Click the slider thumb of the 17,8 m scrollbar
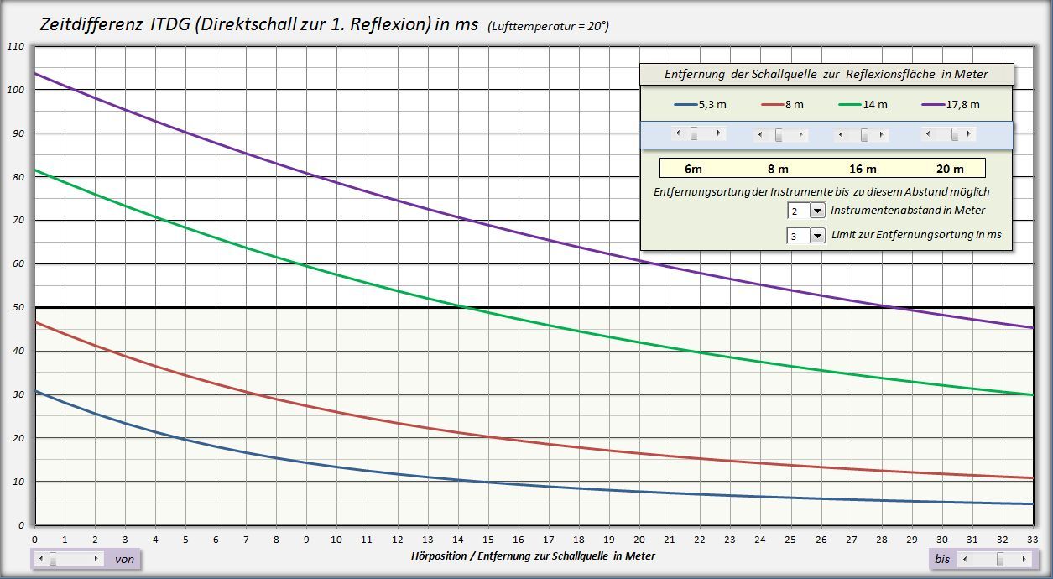This screenshot has width=1053, height=579. [955, 134]
